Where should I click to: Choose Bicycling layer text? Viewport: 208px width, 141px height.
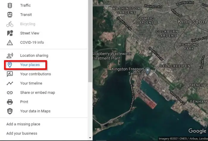(28, 24)
